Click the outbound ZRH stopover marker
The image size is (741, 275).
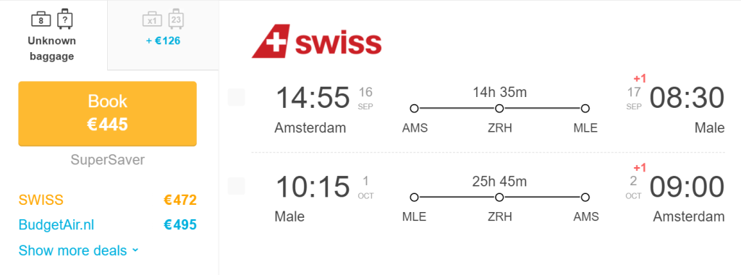tap(499, 109)
